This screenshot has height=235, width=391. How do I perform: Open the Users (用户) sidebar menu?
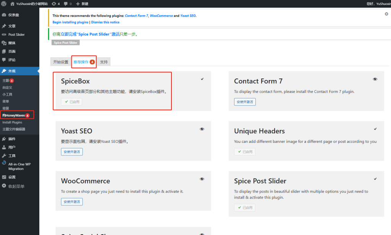pos(12,147)
